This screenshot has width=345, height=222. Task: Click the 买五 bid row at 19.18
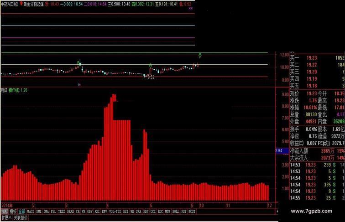click(317, 86)
